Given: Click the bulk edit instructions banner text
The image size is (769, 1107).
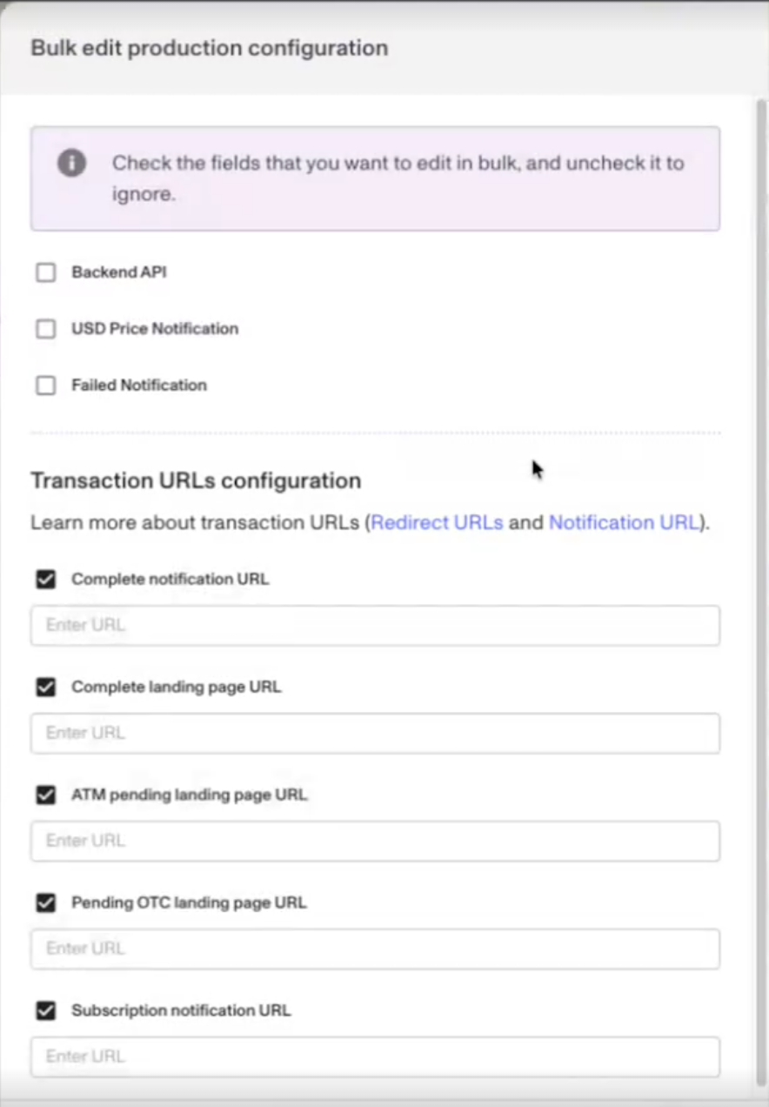Looking at the screenshot, I should 398,178.
